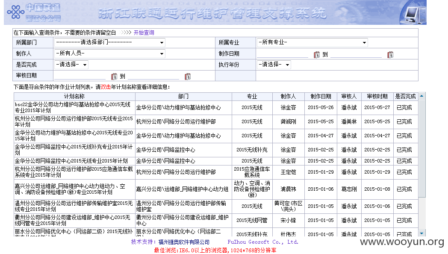Click the 部门 column header

point(183,97)
